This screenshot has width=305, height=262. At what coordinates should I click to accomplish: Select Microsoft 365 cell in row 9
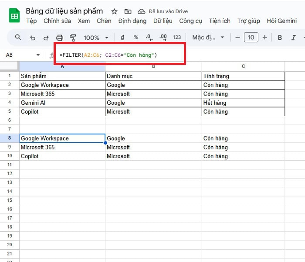62,147
